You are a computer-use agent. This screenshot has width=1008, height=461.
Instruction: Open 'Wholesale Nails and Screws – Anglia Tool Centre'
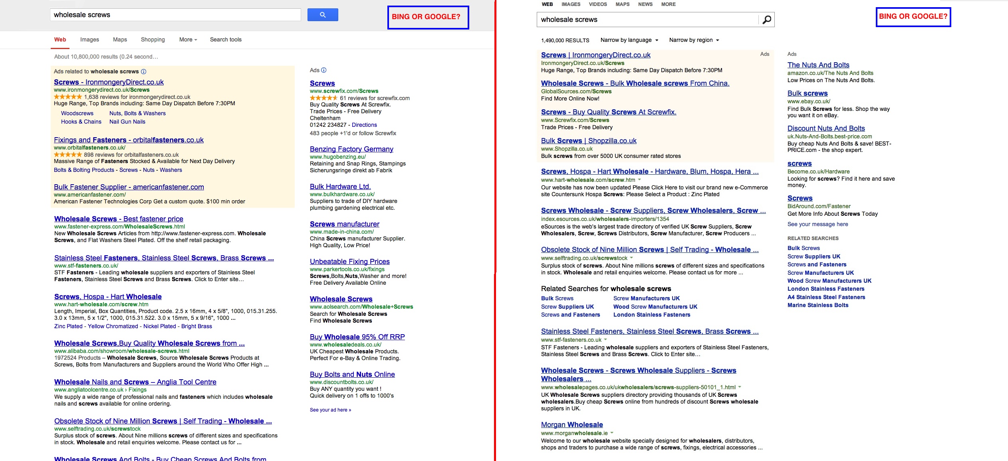pos(135,382)
